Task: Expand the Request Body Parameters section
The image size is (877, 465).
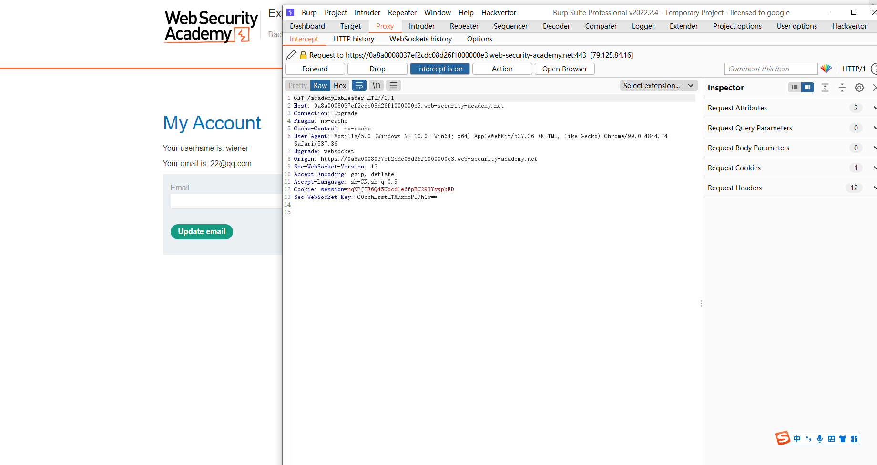Action: pyautogui.click(x=790, y=148)
